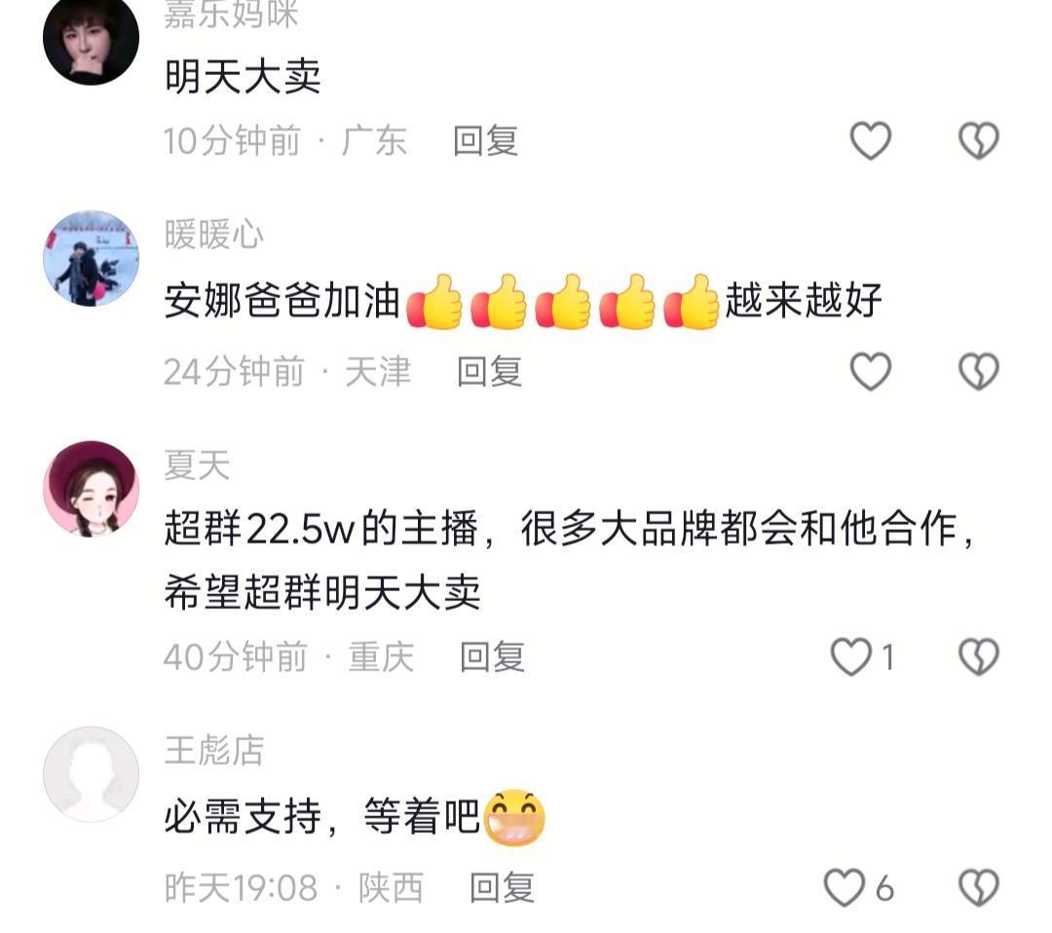Screen dimensions: 1052x933
Task: Open username 王彪店
Action: tap(214, 750)
